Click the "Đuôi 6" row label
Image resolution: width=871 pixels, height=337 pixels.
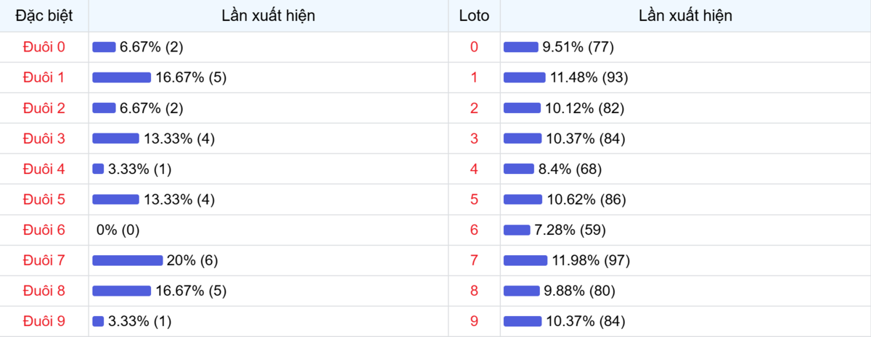coord(44,230)
